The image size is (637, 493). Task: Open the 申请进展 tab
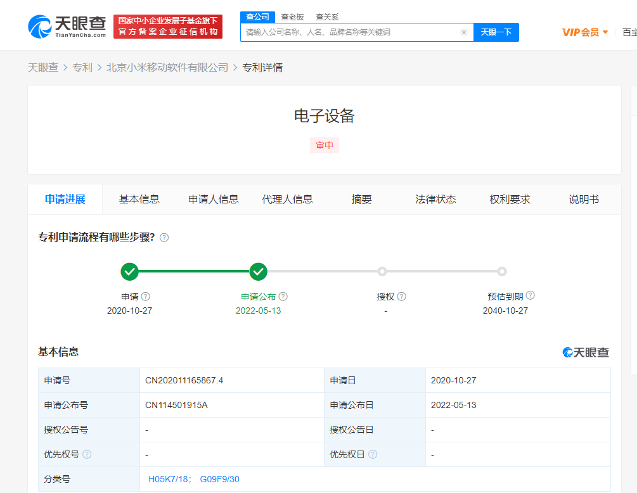(65, 200)
